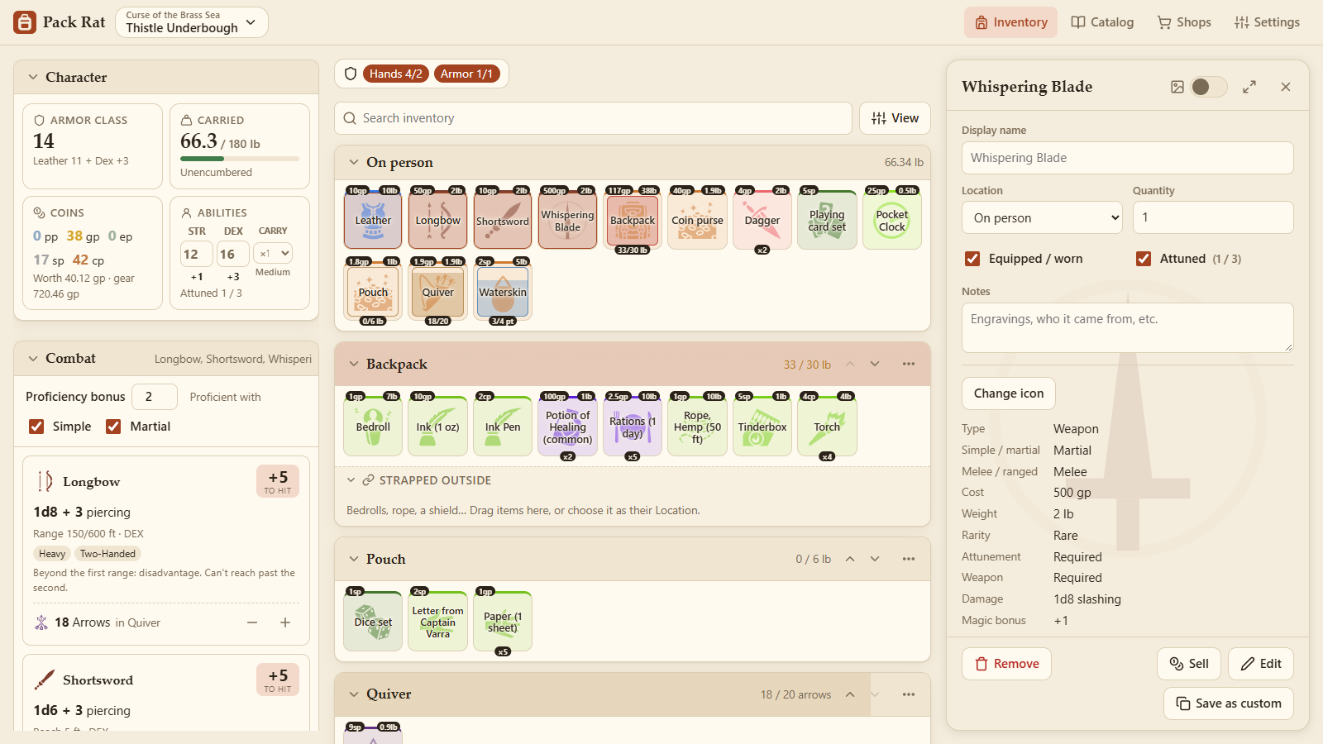Expand the Whispering Blade detail panel
Viewport: 1323px width, 744px height.
(x=1249, y=87)
